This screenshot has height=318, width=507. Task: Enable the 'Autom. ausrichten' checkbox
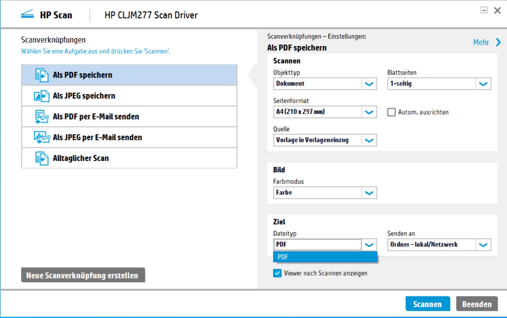(x=391, y=112)
